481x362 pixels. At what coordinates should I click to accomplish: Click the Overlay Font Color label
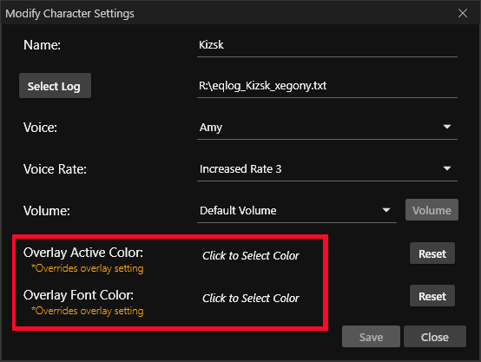click(x=78, y=295)
